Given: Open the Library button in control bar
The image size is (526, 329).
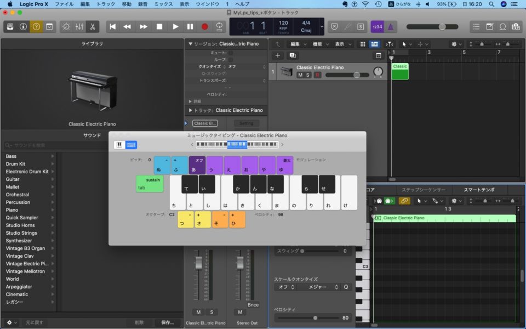Looking at the screenshot, I should tap(10, 26).
